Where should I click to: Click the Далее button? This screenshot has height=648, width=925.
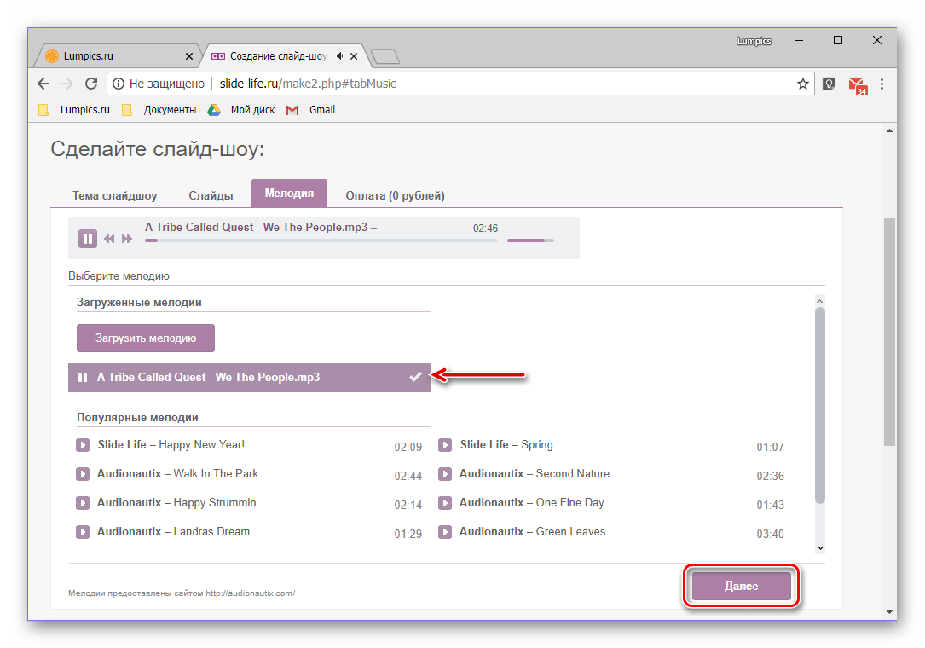[741, 586]
